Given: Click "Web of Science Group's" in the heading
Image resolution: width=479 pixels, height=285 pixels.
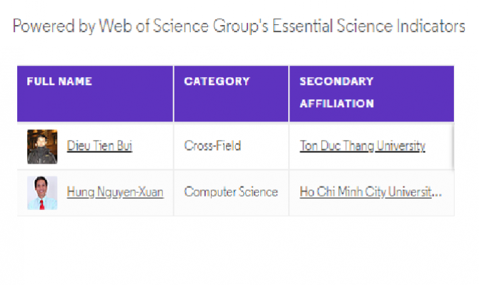Looking at the screenshot, I should (184, 26).
